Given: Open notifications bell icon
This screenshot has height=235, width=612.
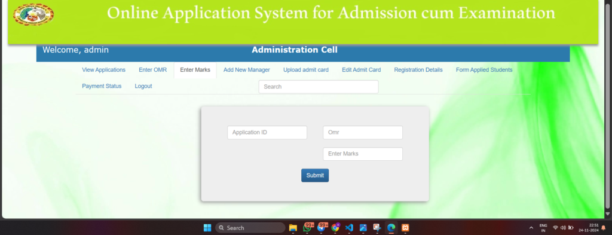Looking at the screenshot, I should coord(604,228).
